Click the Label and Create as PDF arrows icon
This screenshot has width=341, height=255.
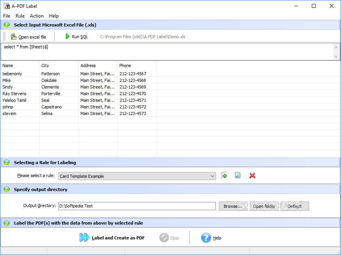point(85,237)
